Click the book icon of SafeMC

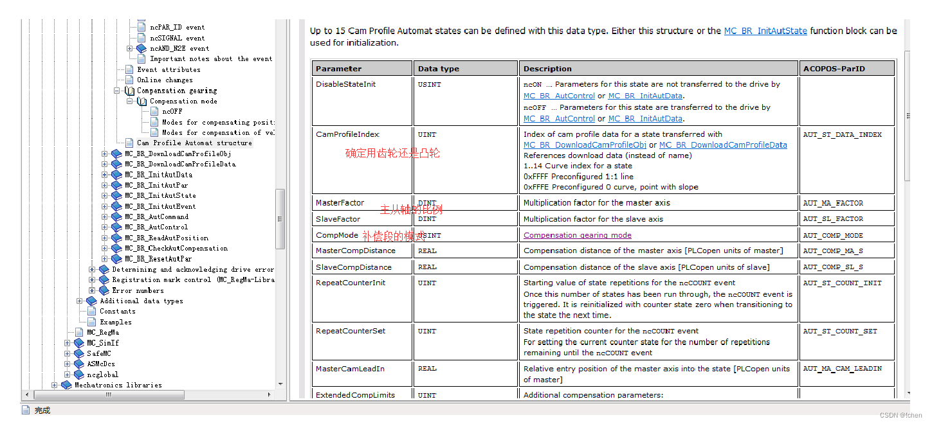point(78,353)
